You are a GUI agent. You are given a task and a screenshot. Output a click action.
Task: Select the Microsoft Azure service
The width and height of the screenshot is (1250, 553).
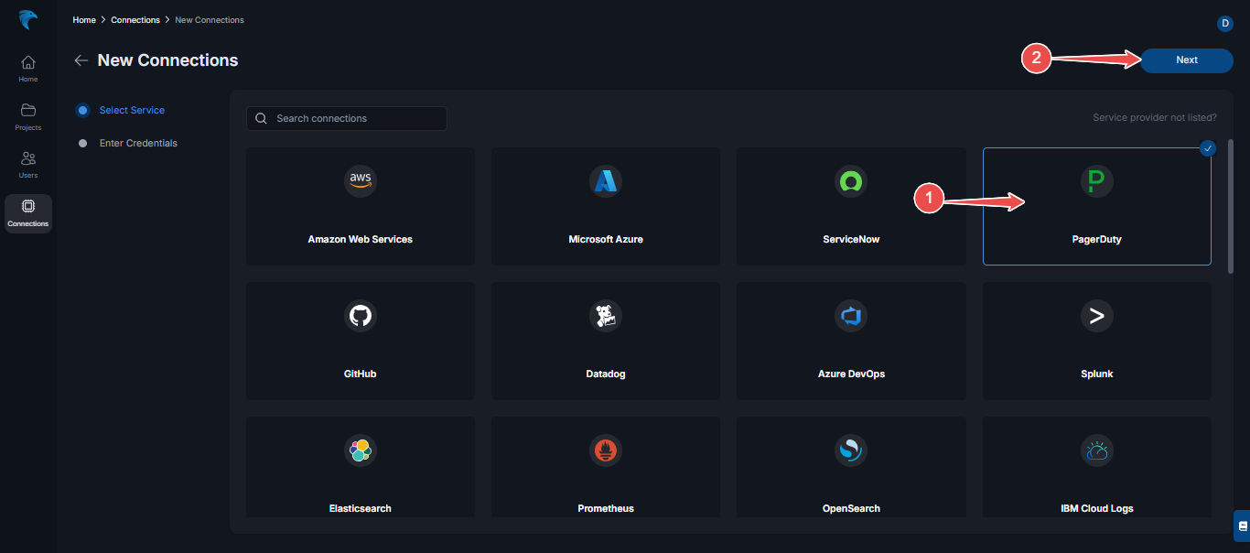point(605,206)
